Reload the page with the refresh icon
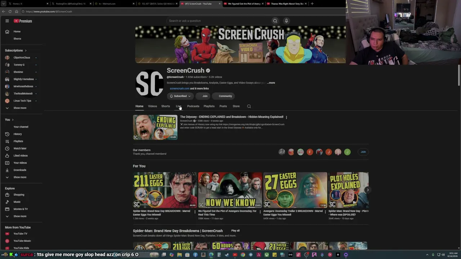The width and height of the screenshot is (461, 259). pos(10,12)
